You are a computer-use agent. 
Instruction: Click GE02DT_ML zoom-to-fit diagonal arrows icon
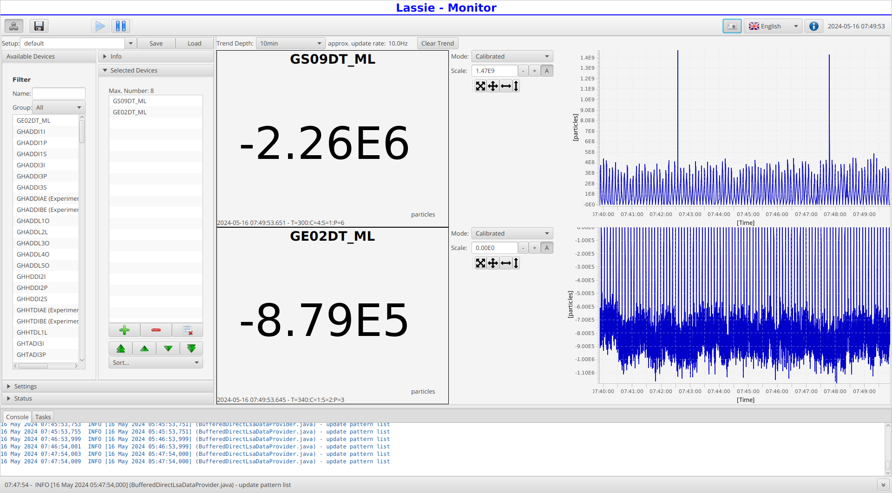tap(480, 263)
